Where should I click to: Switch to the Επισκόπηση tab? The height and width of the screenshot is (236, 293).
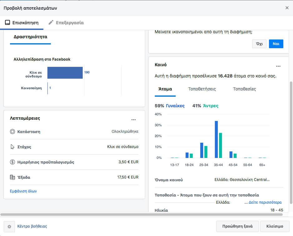(x=22, y=23)
